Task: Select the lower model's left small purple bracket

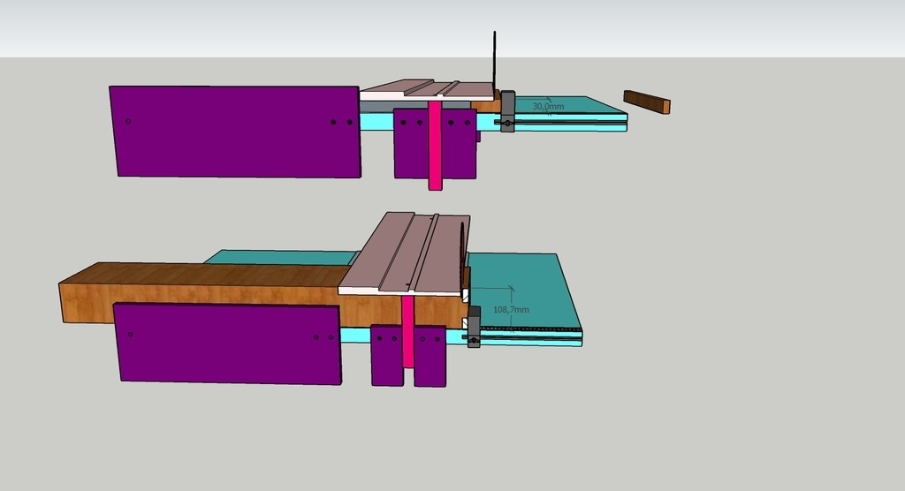Action: (x=387, y=355)
